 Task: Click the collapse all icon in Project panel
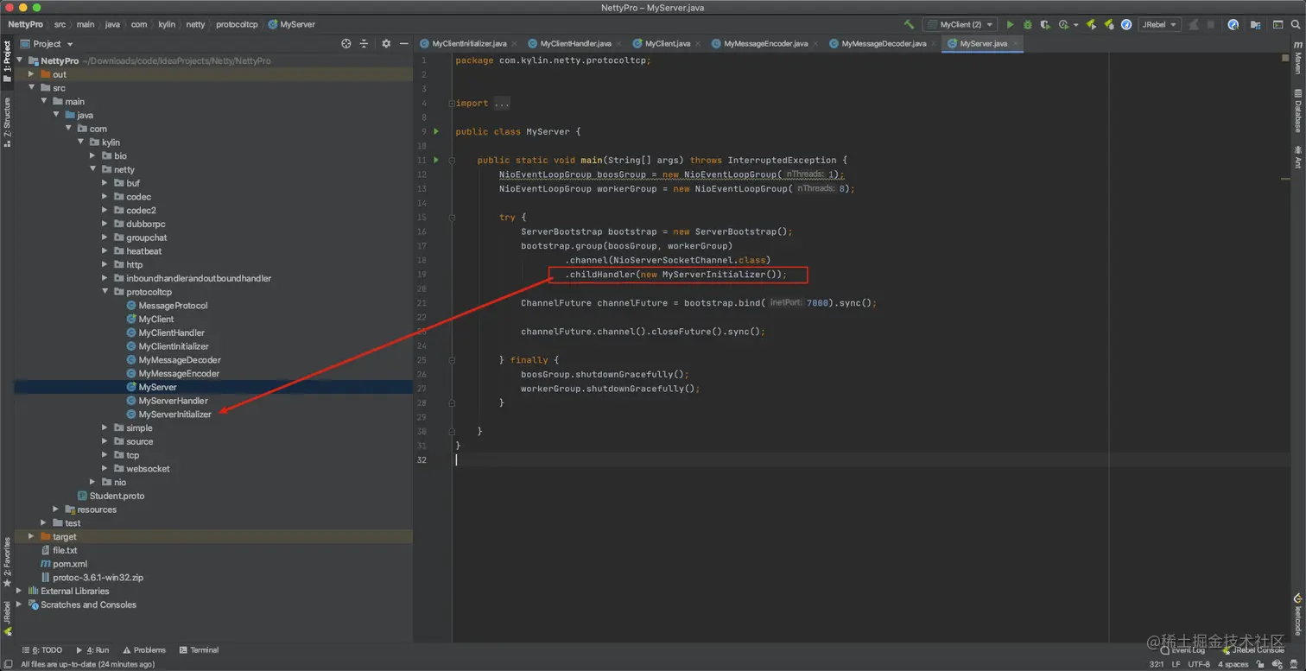click(x=364, y=43)
